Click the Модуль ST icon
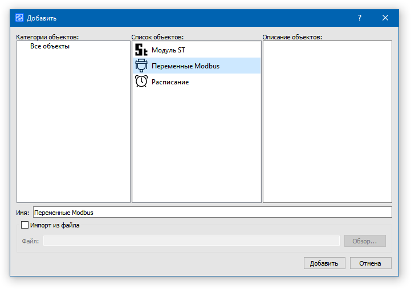 (x=141, y=50)
